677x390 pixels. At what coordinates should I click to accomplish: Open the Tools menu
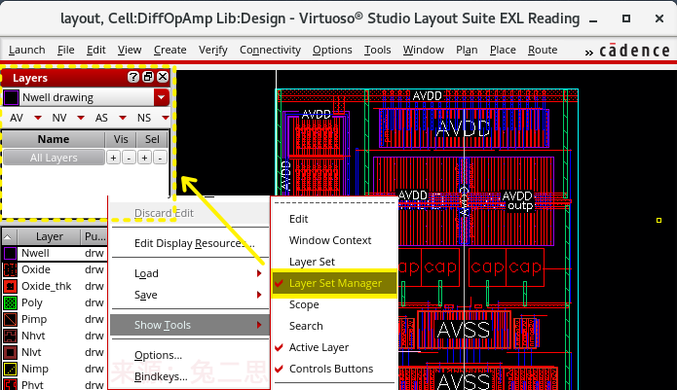pos(377,50)
